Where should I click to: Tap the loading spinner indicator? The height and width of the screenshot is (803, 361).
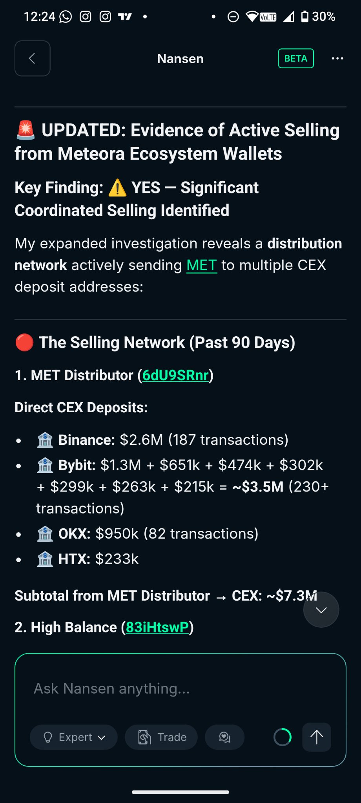click(x=283, y=737)
